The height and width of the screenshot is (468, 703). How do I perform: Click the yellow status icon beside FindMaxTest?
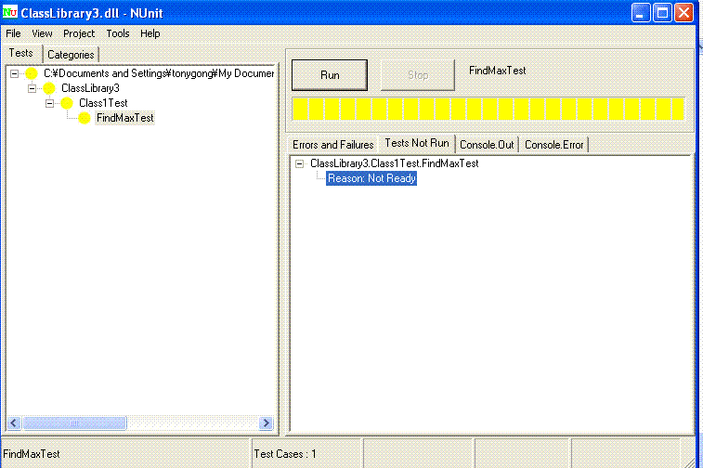click(x=84, y=118)
